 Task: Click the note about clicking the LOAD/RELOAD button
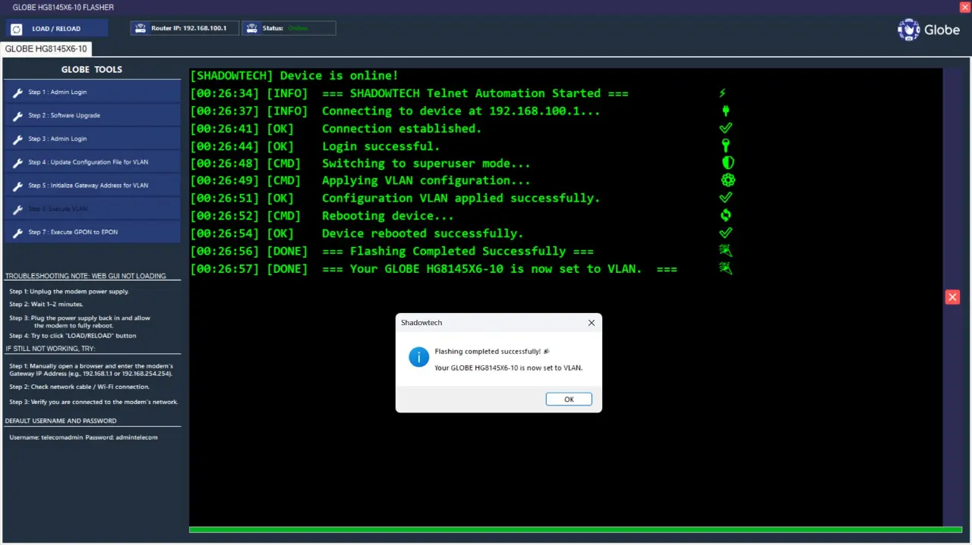point(73,336)
